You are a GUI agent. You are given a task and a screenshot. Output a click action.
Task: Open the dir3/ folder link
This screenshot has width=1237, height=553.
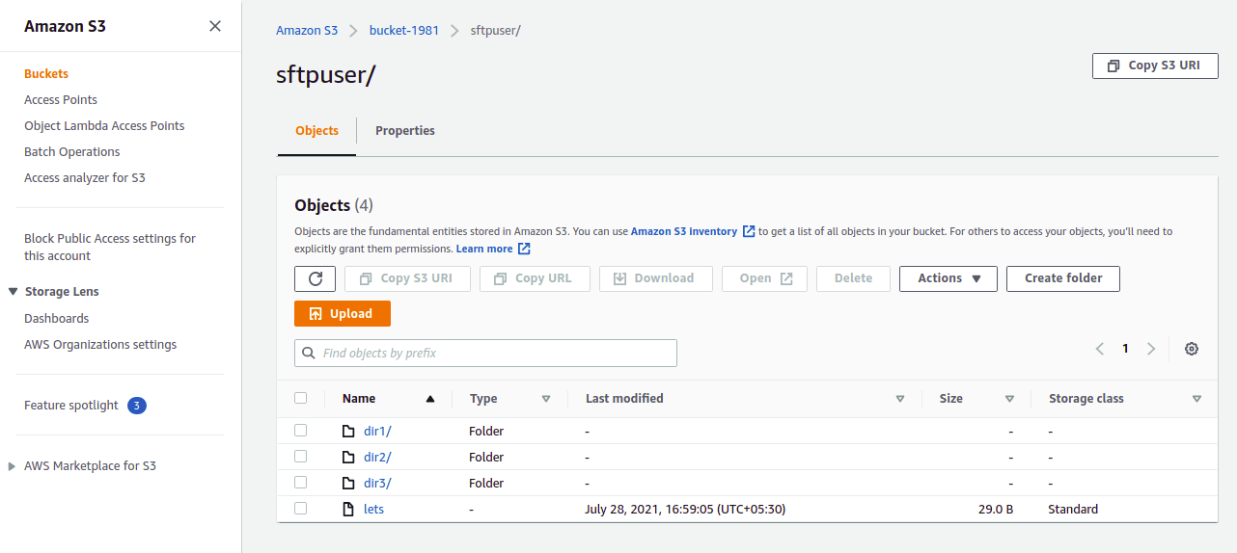click(x=377, y=484)
